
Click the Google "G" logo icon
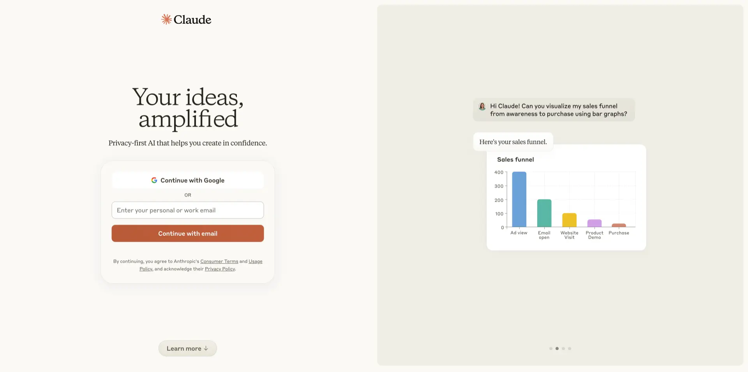click(154, 180)
